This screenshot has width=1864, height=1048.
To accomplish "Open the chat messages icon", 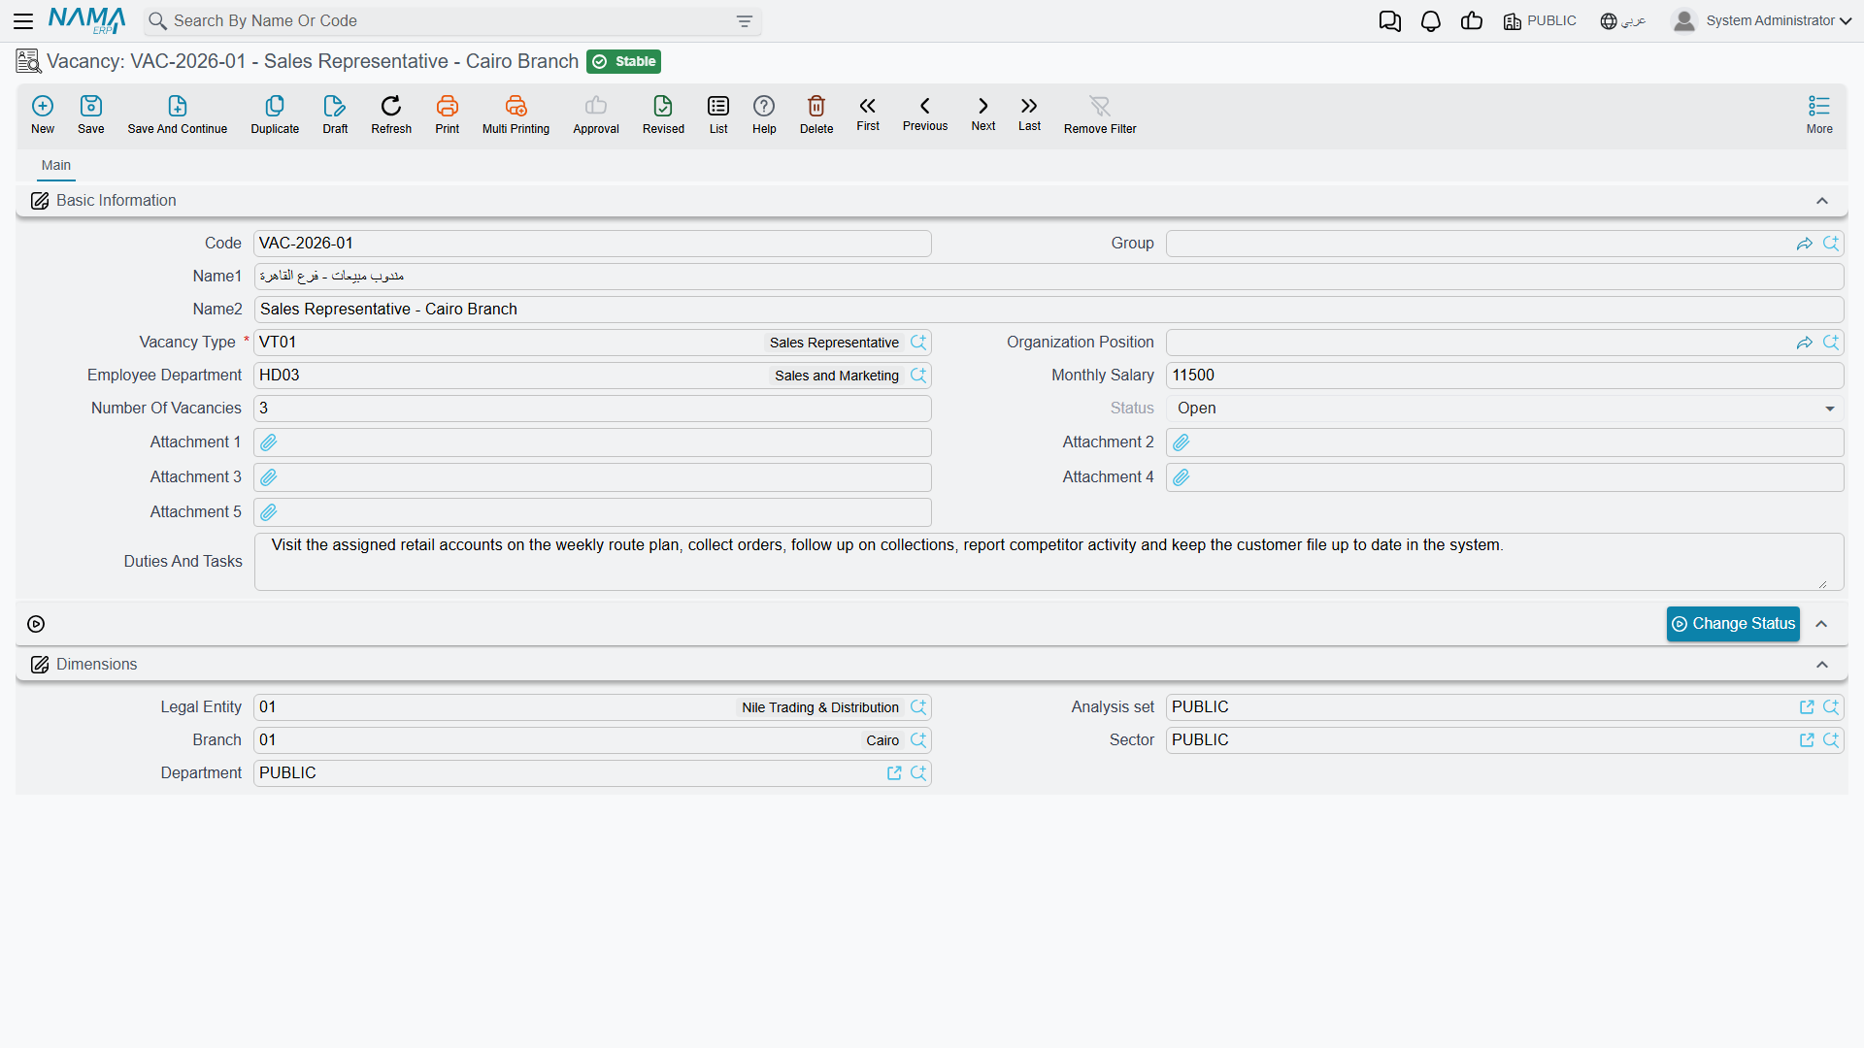I will (1390, 21).
